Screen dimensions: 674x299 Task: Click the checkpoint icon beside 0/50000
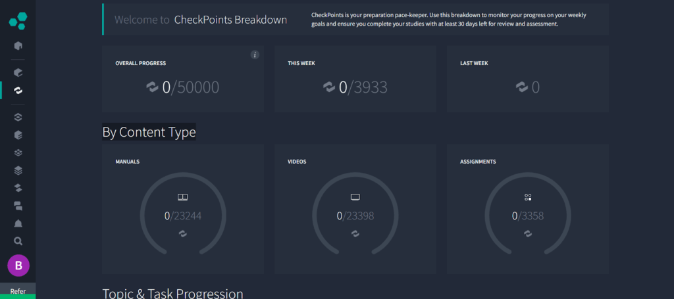point(152,87)
